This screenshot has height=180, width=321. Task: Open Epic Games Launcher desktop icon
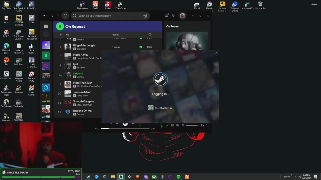(x=19, y=34)
